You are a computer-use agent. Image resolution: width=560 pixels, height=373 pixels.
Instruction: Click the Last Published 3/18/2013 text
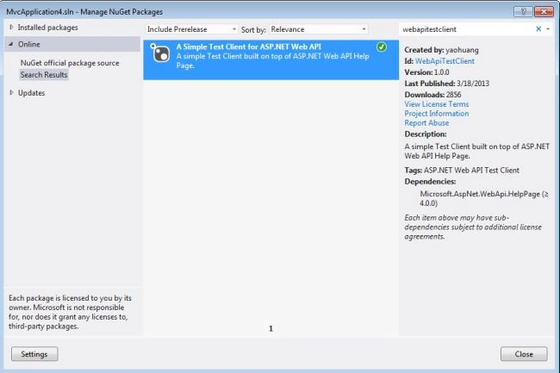[447, 84]
